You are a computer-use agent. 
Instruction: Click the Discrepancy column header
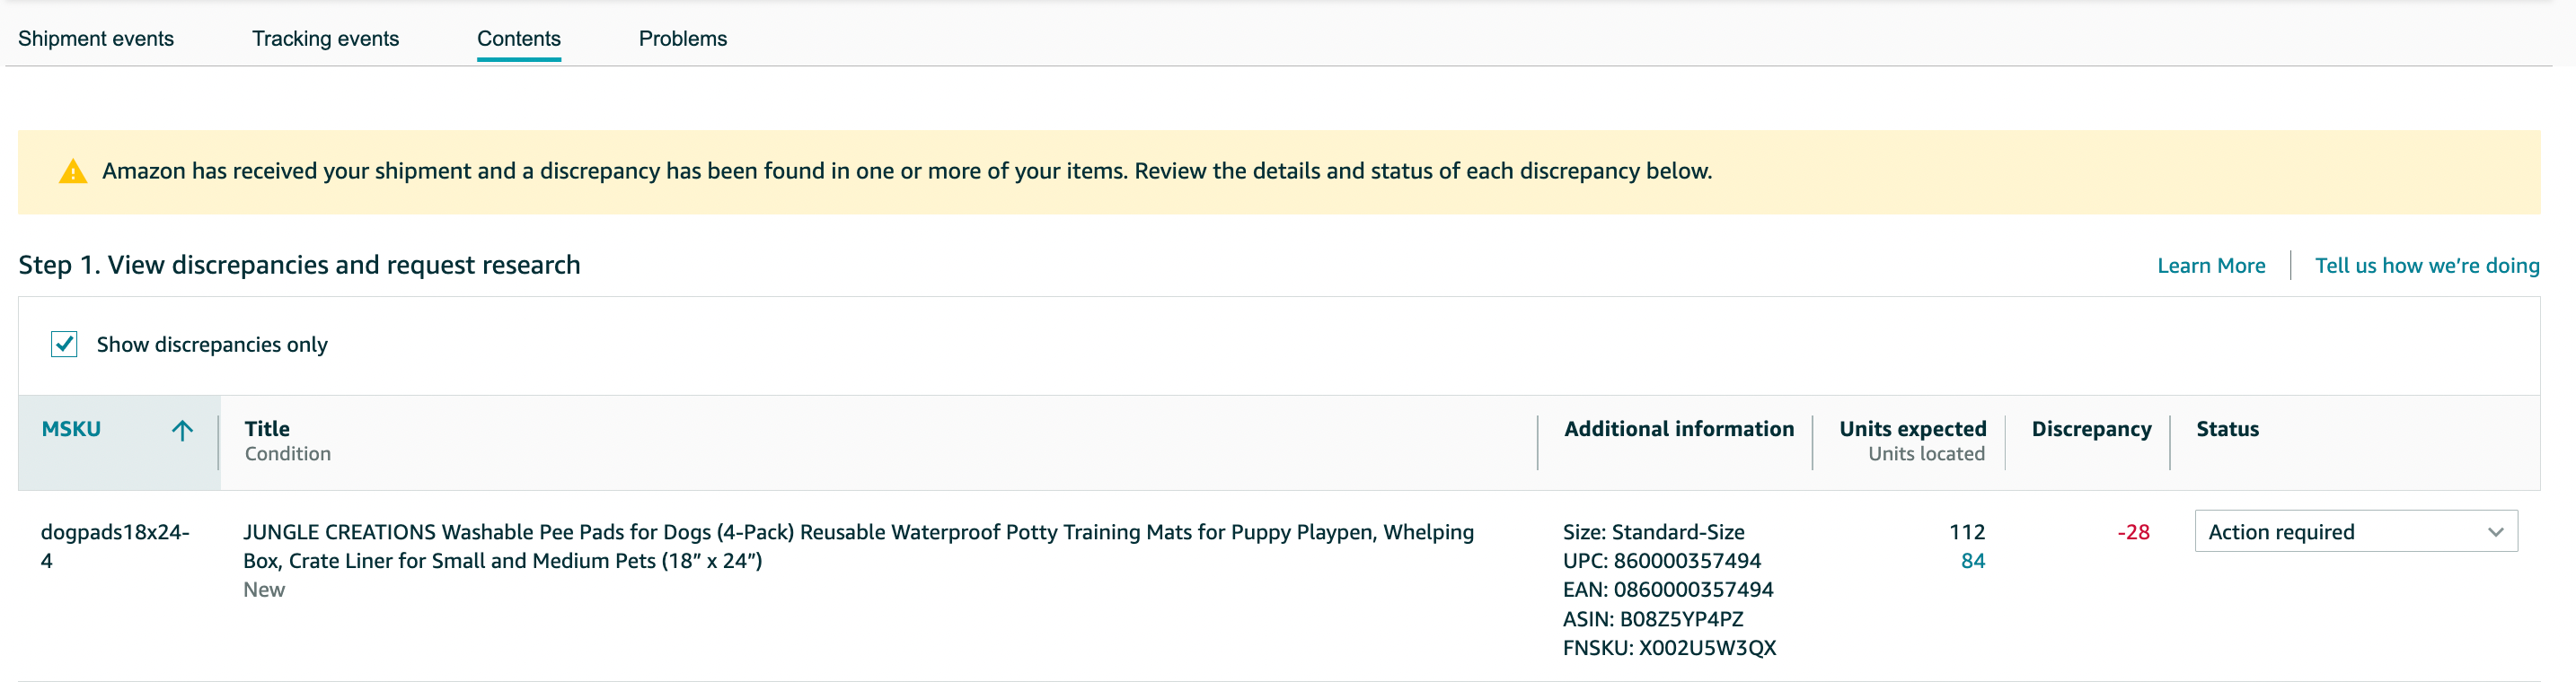click(2091, 429)
